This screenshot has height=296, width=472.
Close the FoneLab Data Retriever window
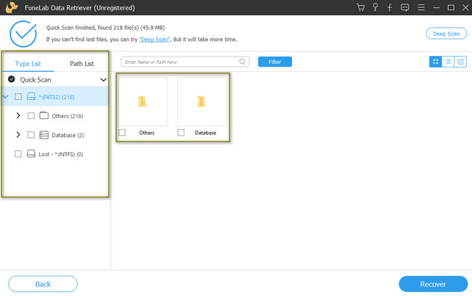[465, 7]
